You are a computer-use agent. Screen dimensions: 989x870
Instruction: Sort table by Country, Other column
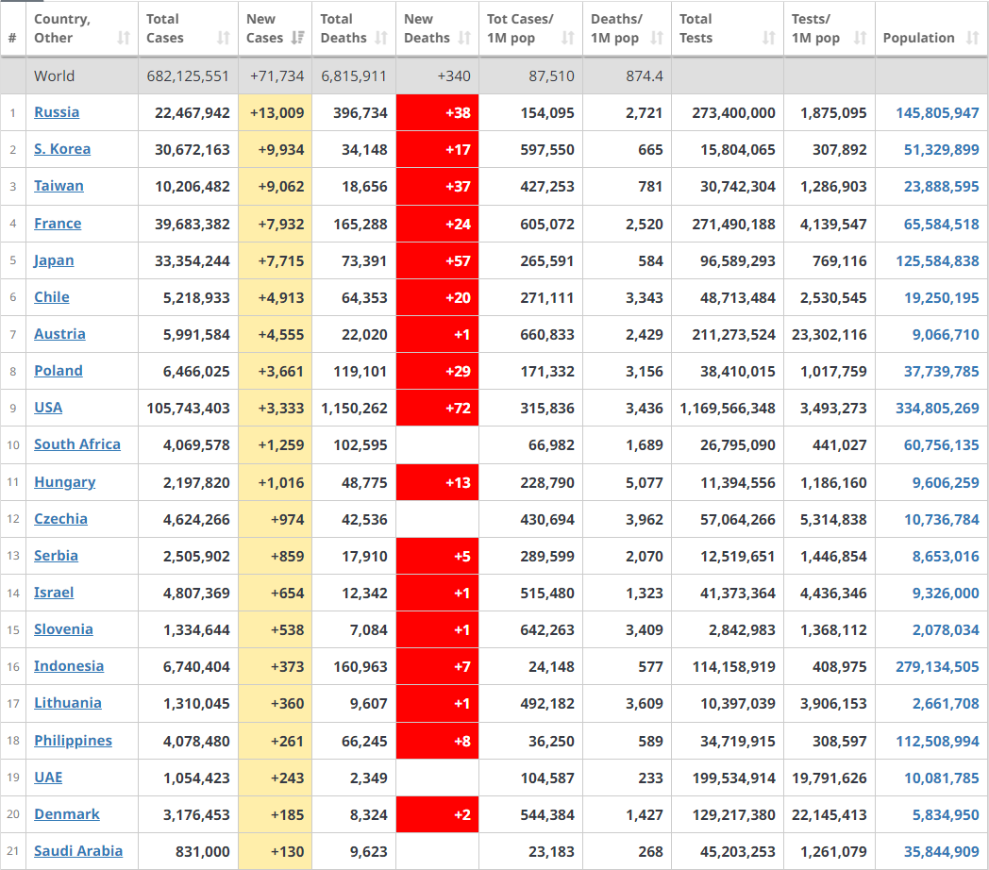point(124,38)
